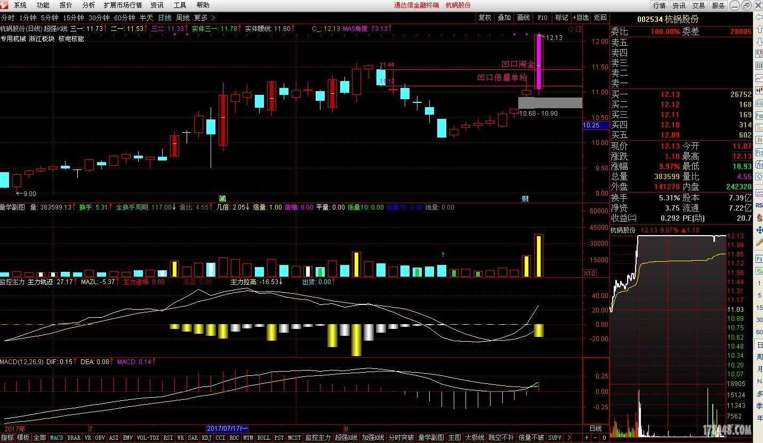This screenshot has height=443, width=763.
Task: Select the 监控主力 indicator tab
Action: coord(318,438)
